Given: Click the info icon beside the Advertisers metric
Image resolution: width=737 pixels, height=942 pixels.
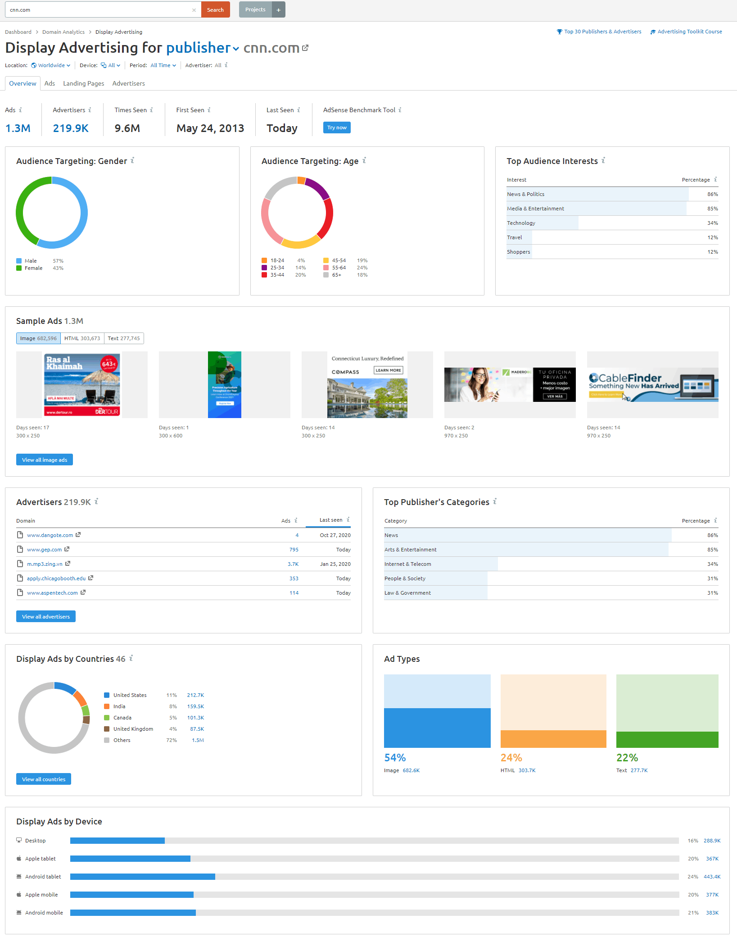Looking at the screenshot, I should tap(89, 109).
